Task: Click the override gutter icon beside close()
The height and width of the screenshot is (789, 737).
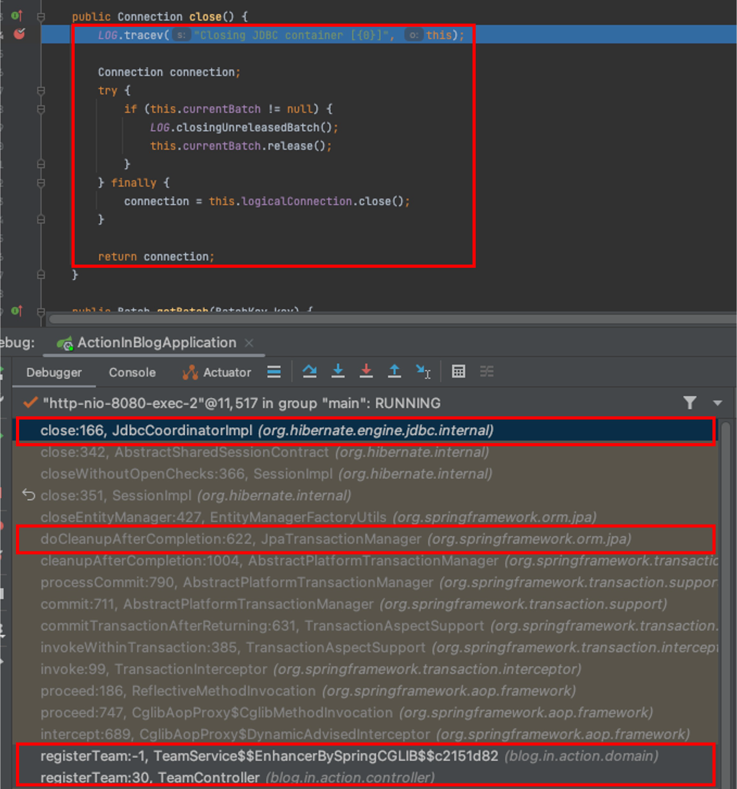Action: tap(17, 16)
